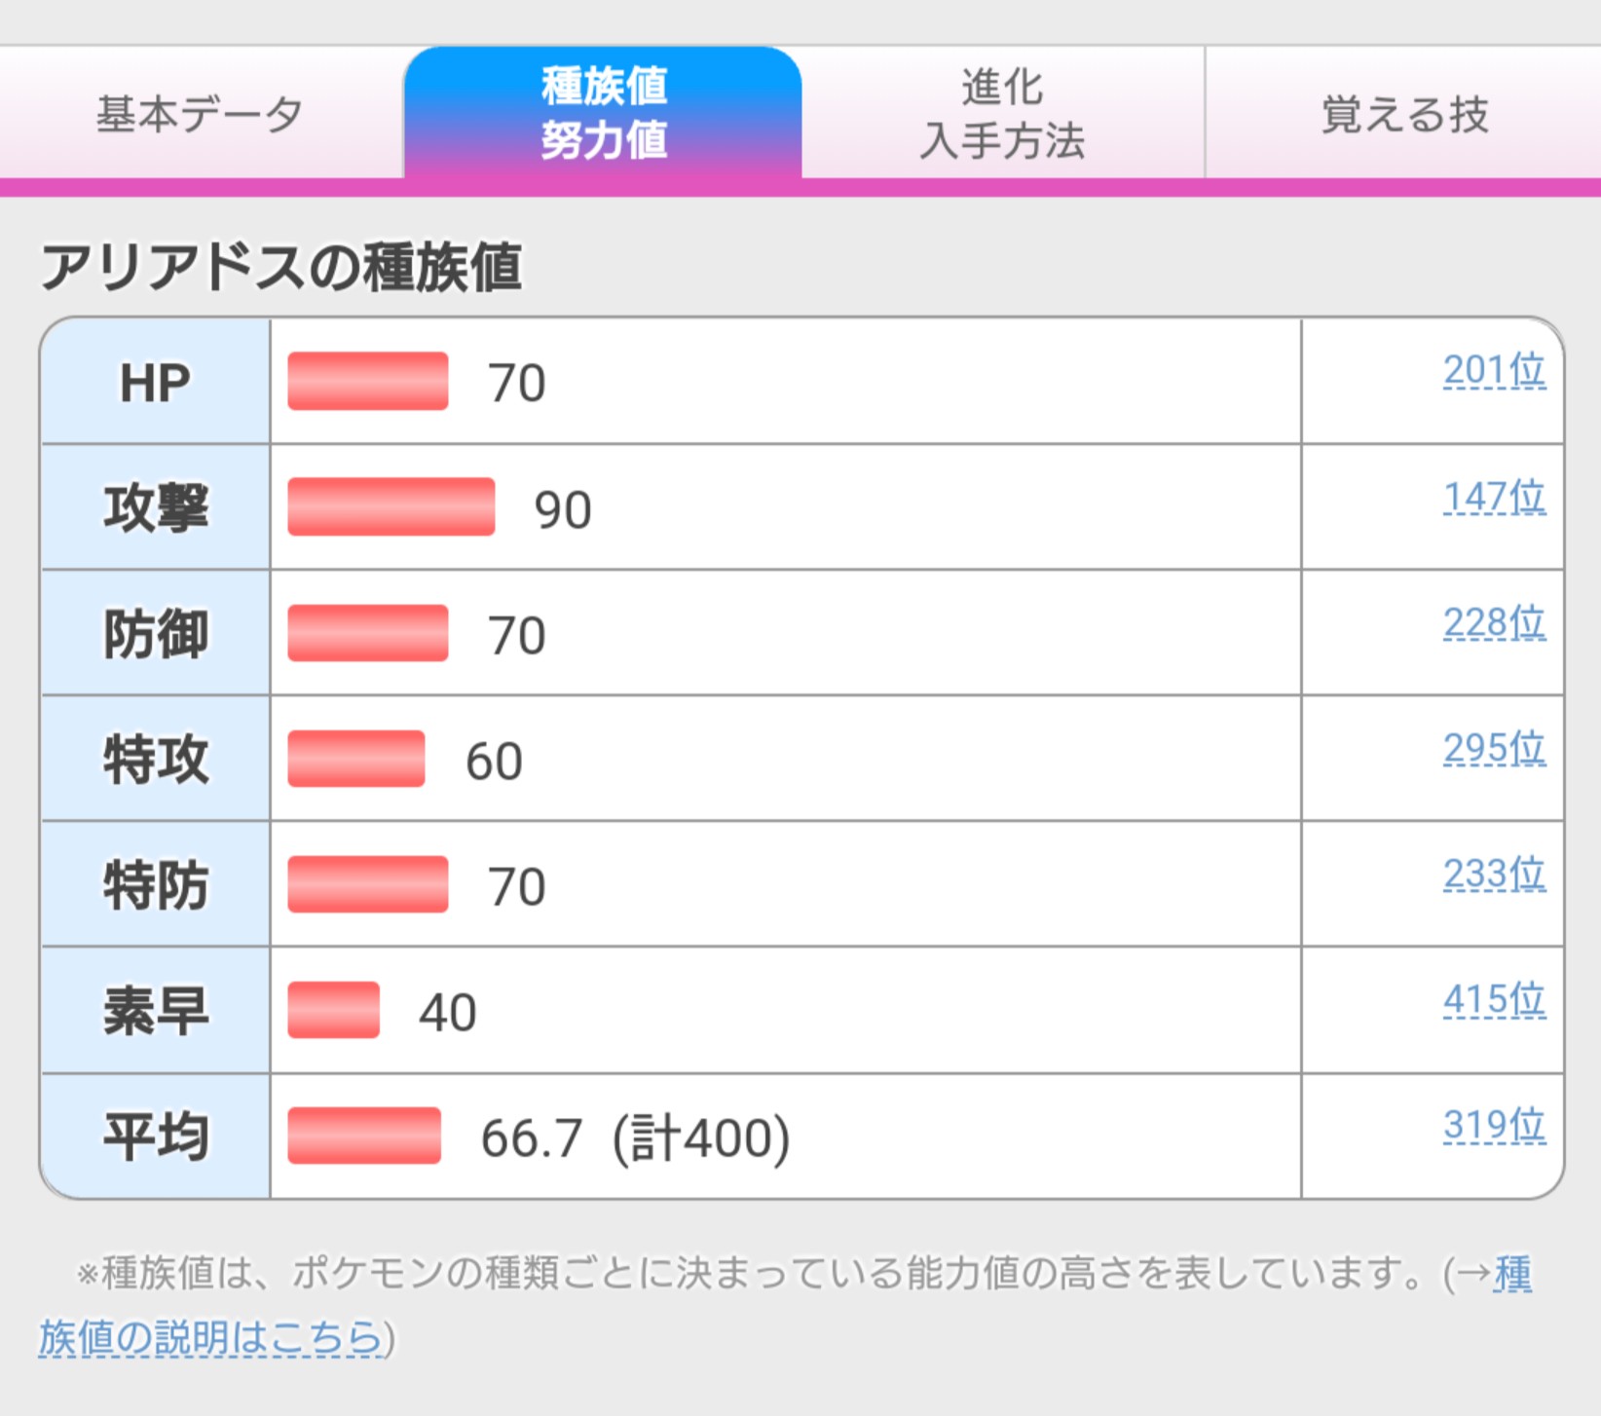Open the 295位 special attack ranking
The image size is (1601, 1416).
1493,749
